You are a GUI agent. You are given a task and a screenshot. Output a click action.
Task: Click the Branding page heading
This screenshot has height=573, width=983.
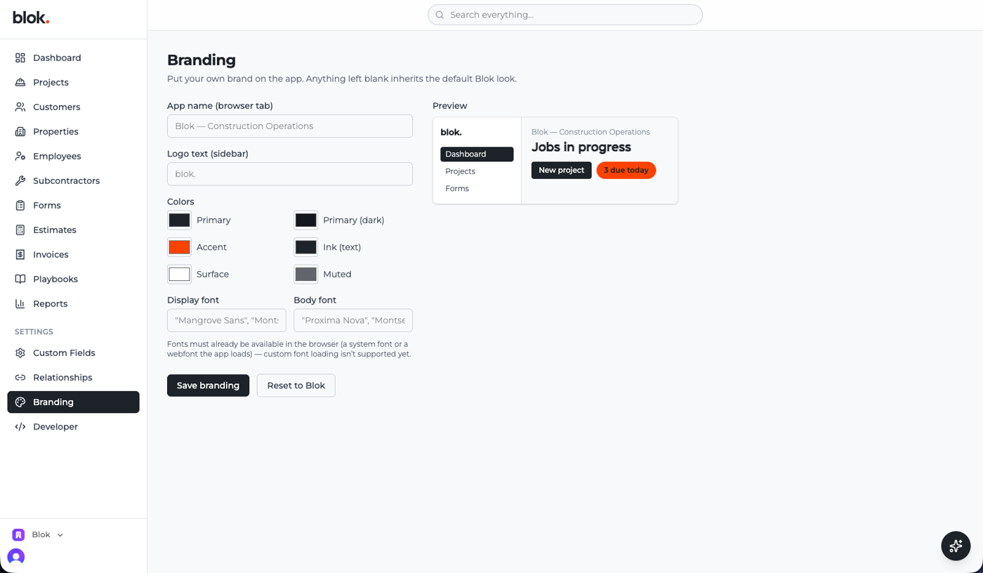point(202,60)
